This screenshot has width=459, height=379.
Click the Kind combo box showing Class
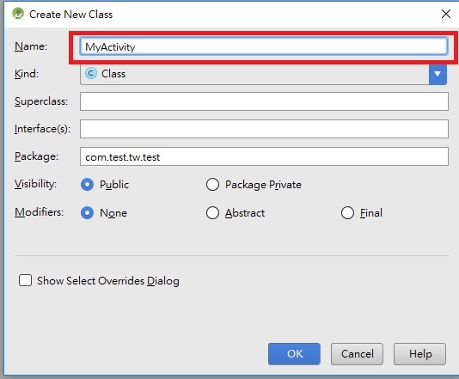(263, 74)
